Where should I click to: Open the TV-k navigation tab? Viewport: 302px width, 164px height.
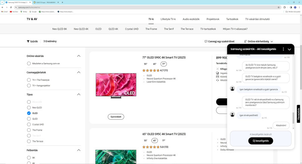tap(151, 19)
